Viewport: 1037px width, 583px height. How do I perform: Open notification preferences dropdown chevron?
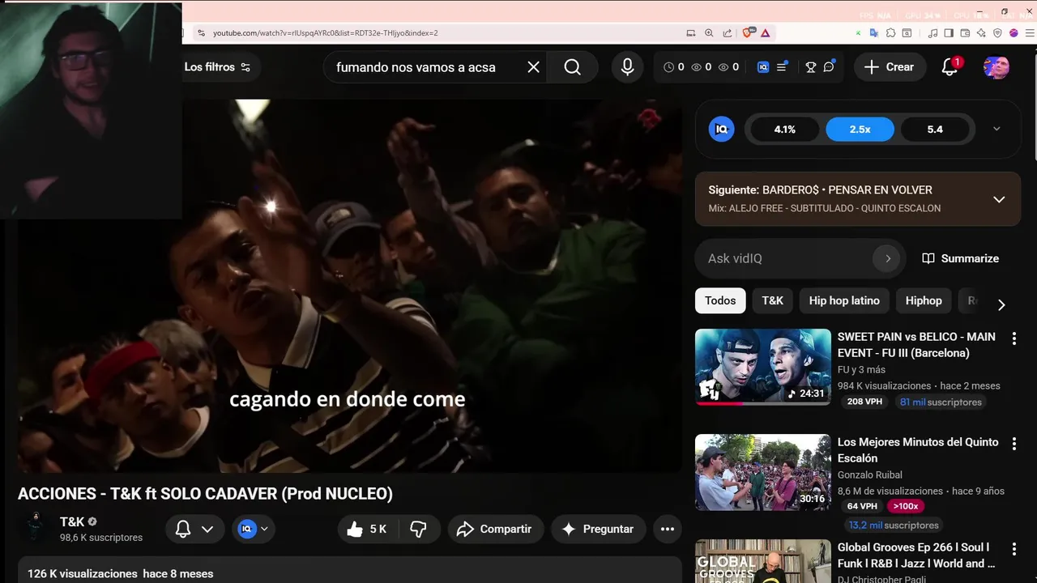[207, 530]
